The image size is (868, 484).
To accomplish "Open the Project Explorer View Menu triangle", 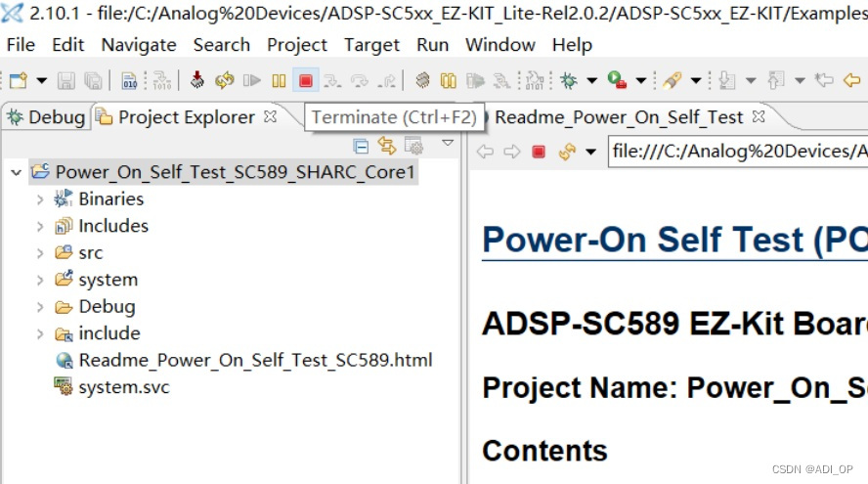I will click(x=448, y=143).
